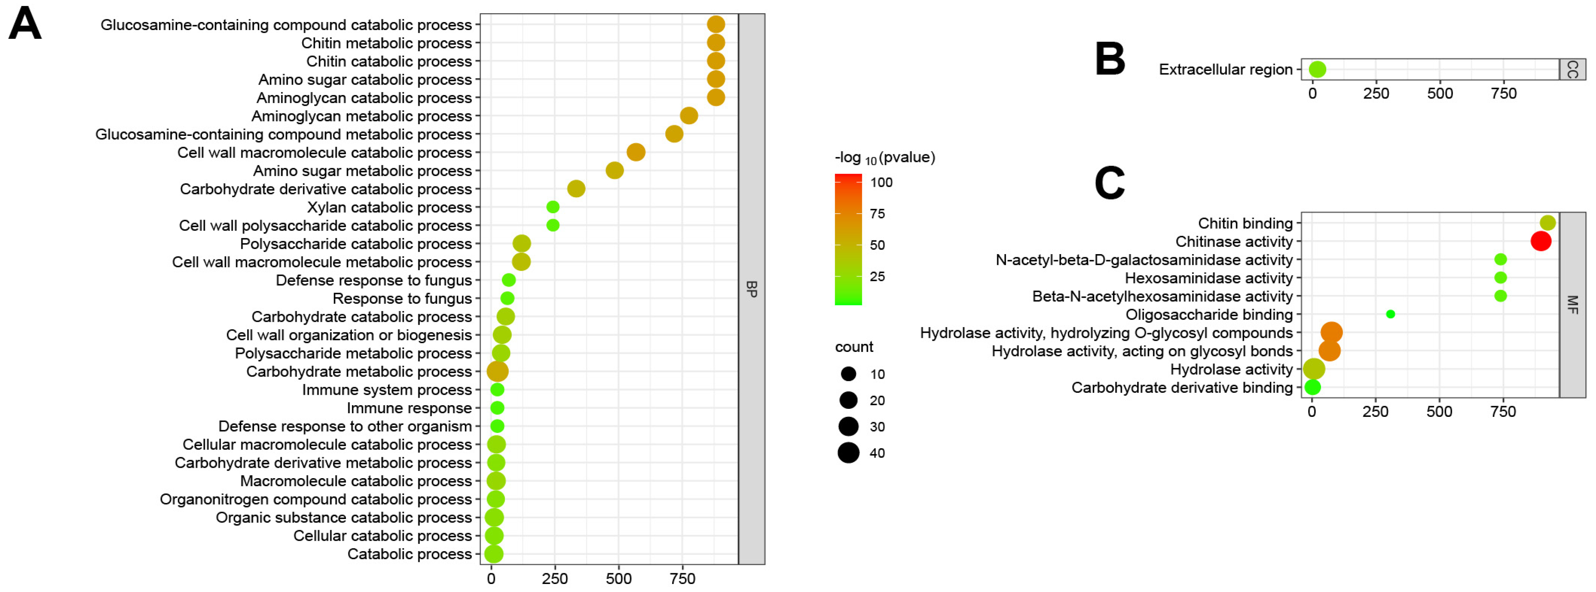Click the count 20 legend circle
Image resolution: width=1596 pixels, height=592 pixels.
tap(849, 400)
